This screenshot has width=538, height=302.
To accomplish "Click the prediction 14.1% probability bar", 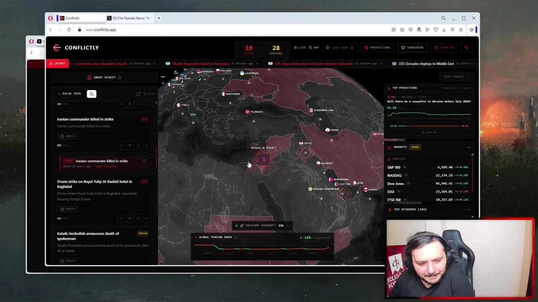I will [429, 126].
